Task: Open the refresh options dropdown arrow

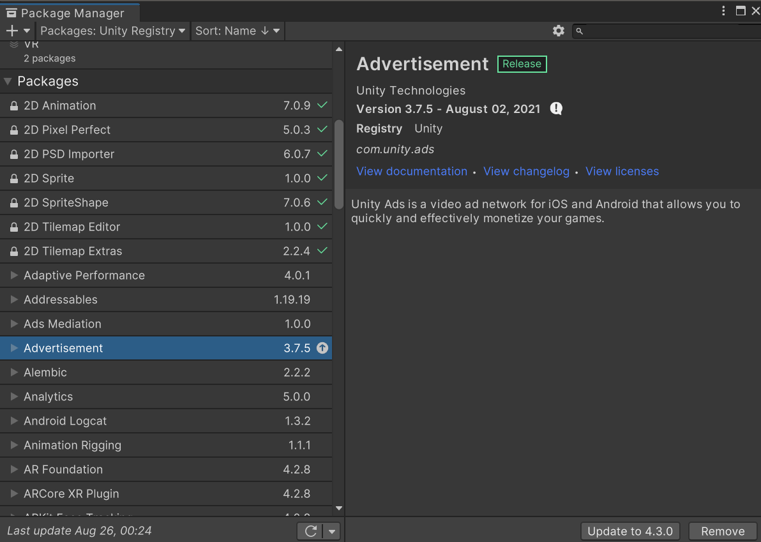Action: [x=332, y=531]
